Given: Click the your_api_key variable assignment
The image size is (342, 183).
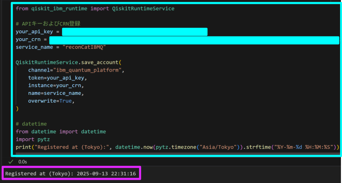Looking at the screenshot, I should 111,32.
